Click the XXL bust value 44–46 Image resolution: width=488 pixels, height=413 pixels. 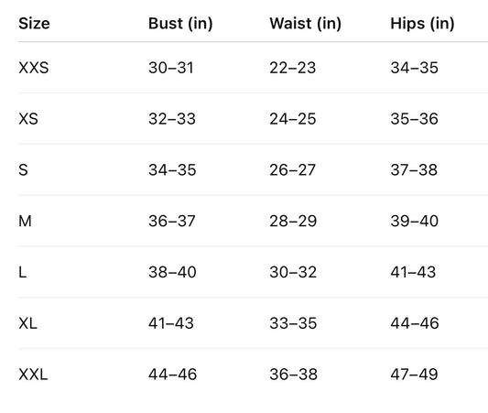[172, 375]
